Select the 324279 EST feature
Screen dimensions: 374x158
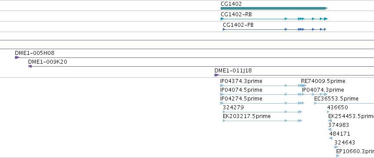(262, 112)
